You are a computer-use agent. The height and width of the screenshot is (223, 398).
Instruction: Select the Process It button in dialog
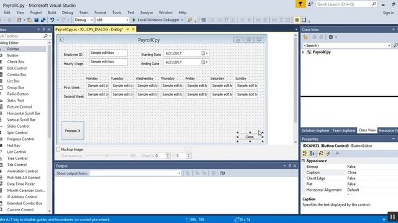pyautogui.click(x=73, y=131)
